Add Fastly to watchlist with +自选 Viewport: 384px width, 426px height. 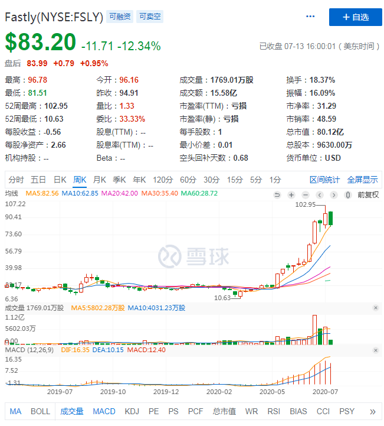[x=356, y=17]
